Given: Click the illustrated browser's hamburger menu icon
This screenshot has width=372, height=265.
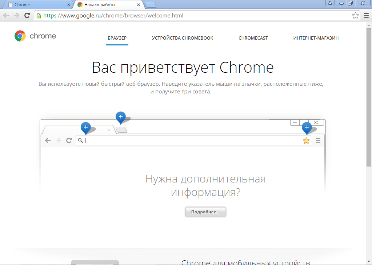Looking at the screenshot, I should point(318,141).
